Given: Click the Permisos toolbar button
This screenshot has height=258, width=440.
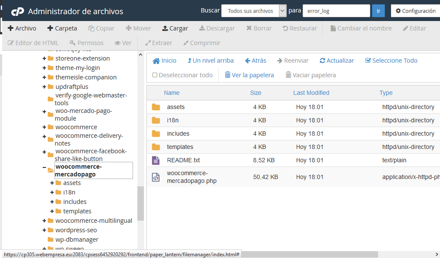Looking at the screenshot, I should click(87, 43).
